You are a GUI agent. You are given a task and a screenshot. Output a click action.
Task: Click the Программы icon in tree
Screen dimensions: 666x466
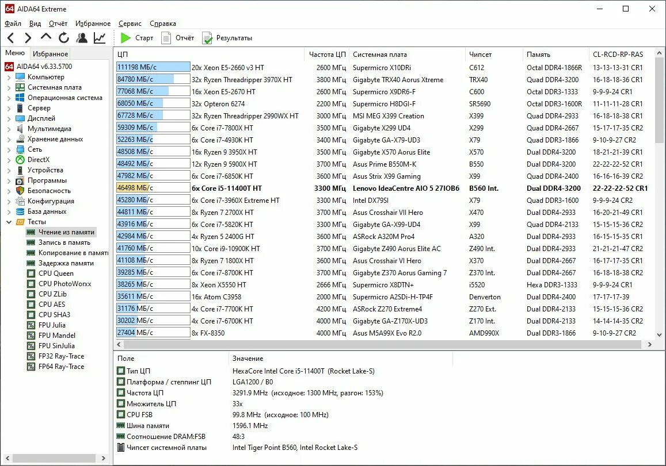[x=20, y=180]
